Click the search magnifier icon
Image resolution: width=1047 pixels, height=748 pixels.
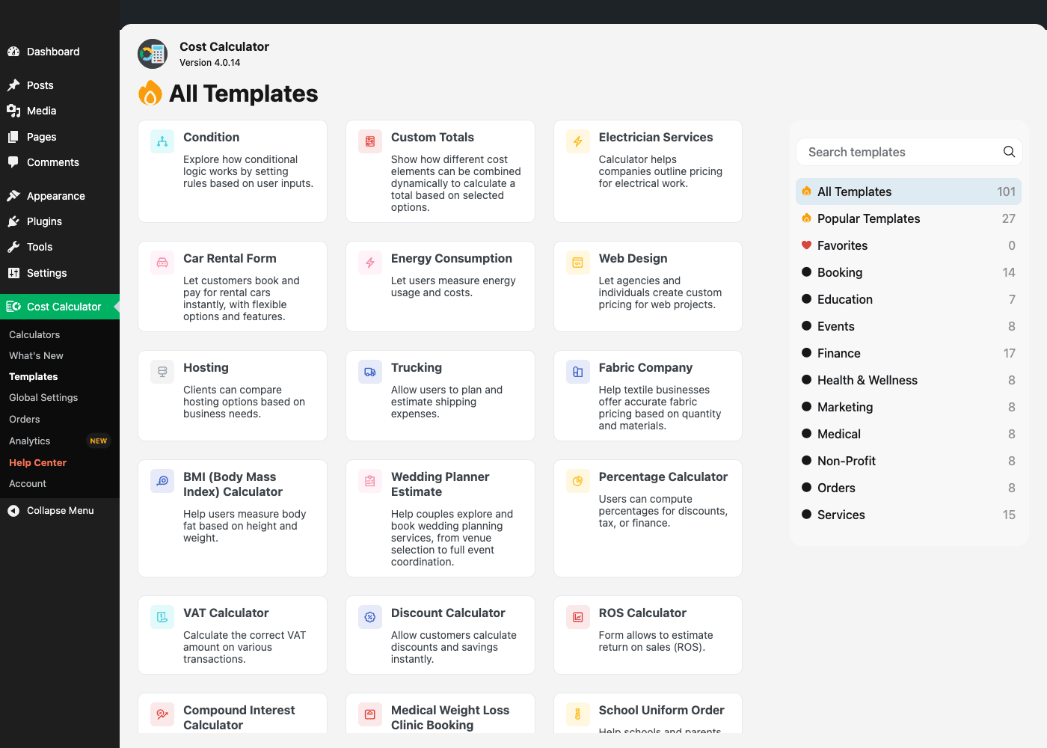tap(1009, 152)
